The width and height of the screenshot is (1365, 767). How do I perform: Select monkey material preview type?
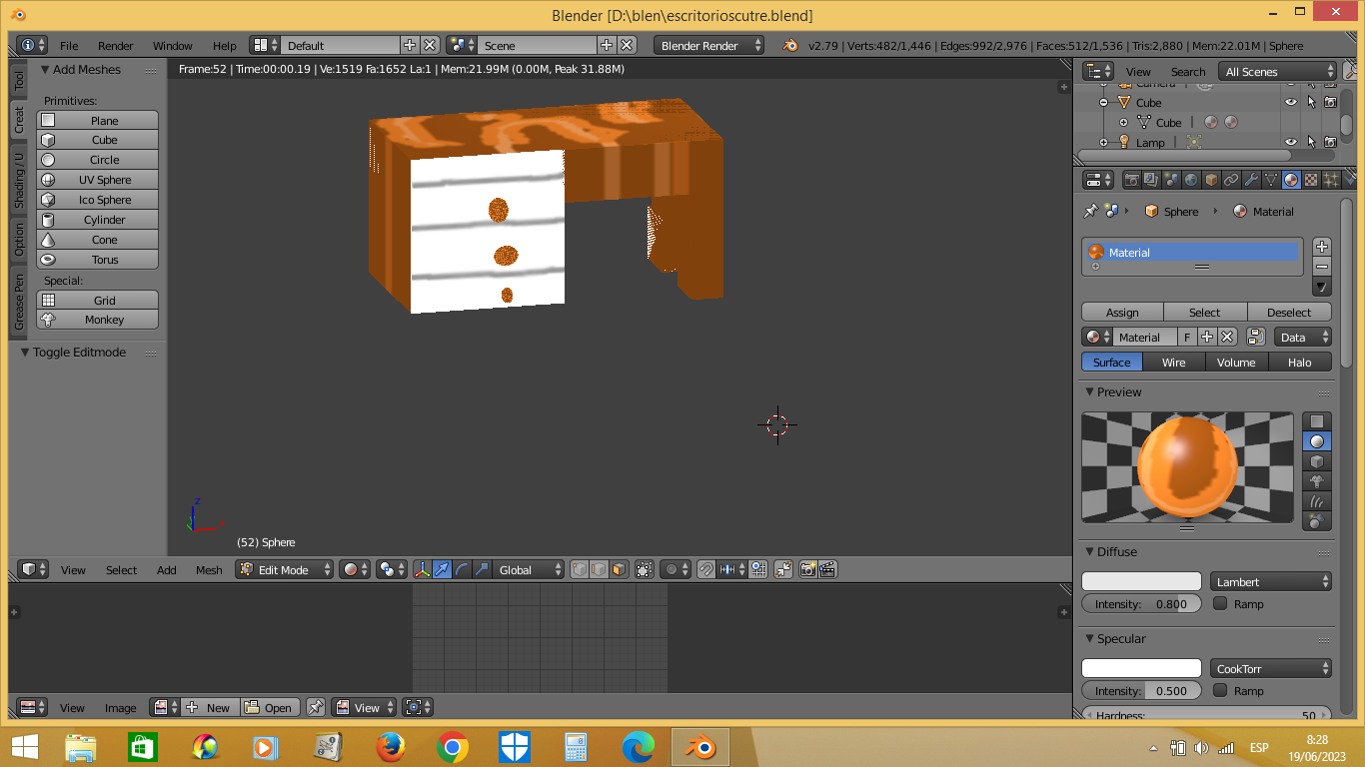coord(1317,481)
